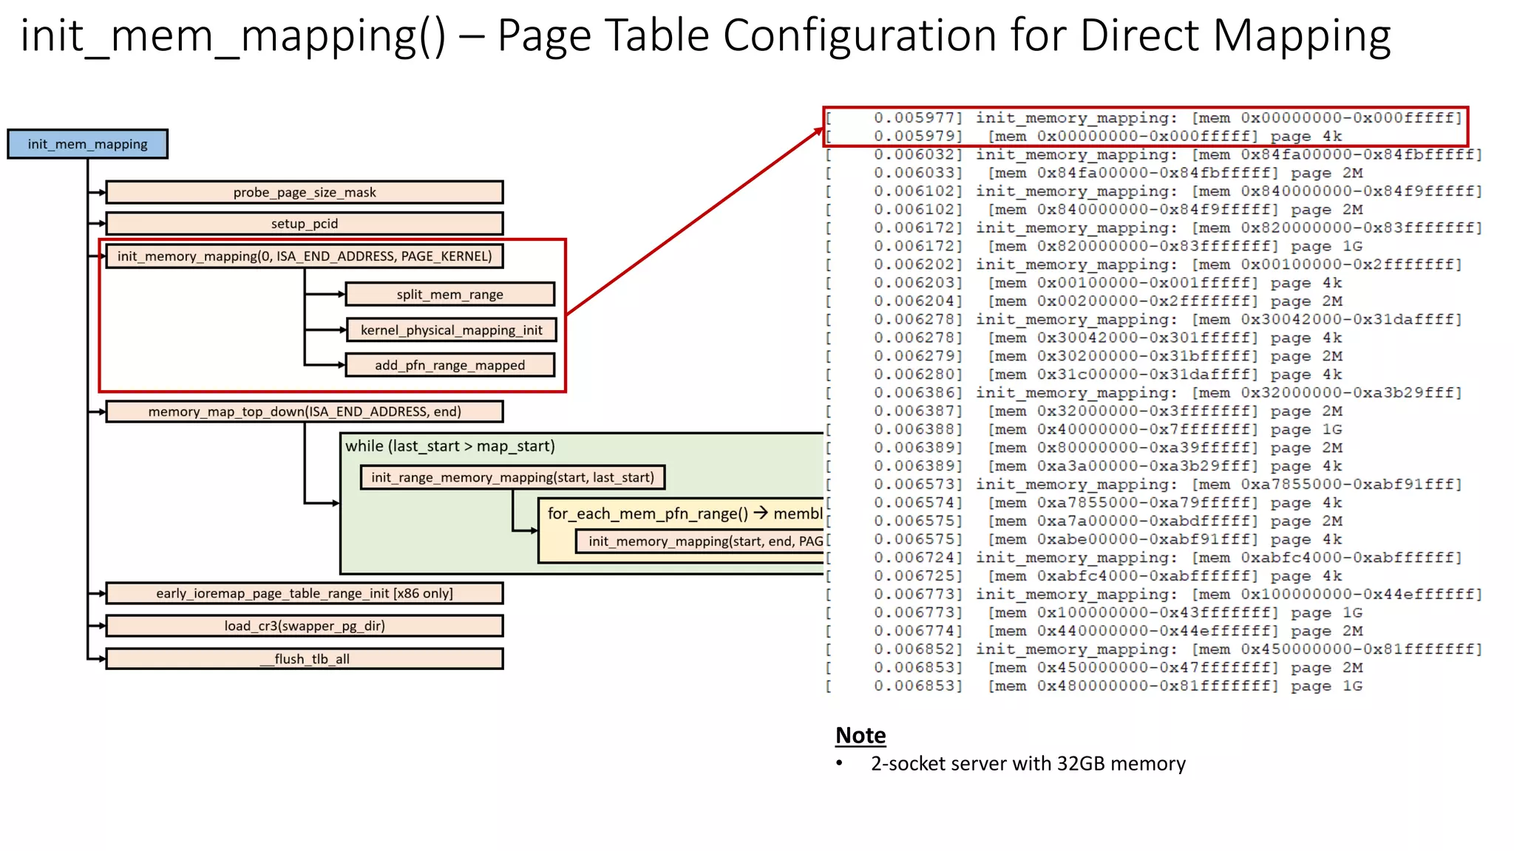Click the add_pfn_range_mapped box
The height and width of the screenshot is (851, 1514).
pos(449,365)
